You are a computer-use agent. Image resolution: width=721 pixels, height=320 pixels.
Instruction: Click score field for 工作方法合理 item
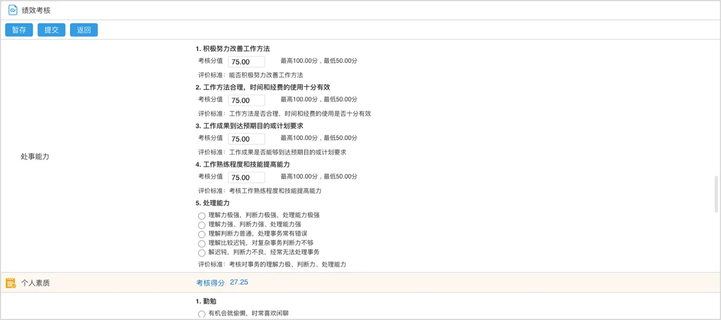(x=246, y=101)
